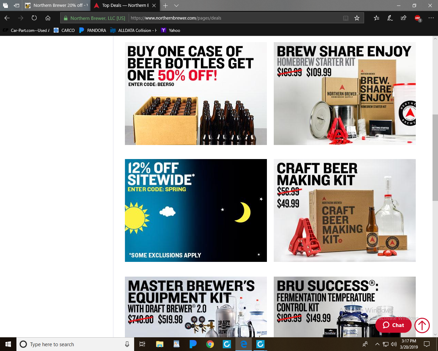Open Task View
Image resolution: width=438 pixels, height=351 pixels.
[x=142, y=344]
